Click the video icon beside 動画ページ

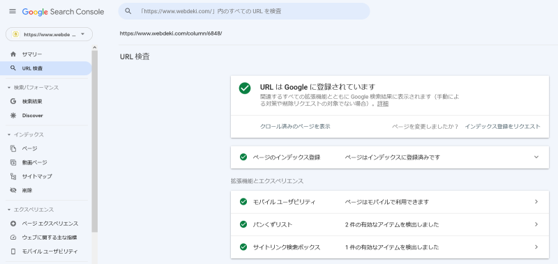(x=13, y=162)
